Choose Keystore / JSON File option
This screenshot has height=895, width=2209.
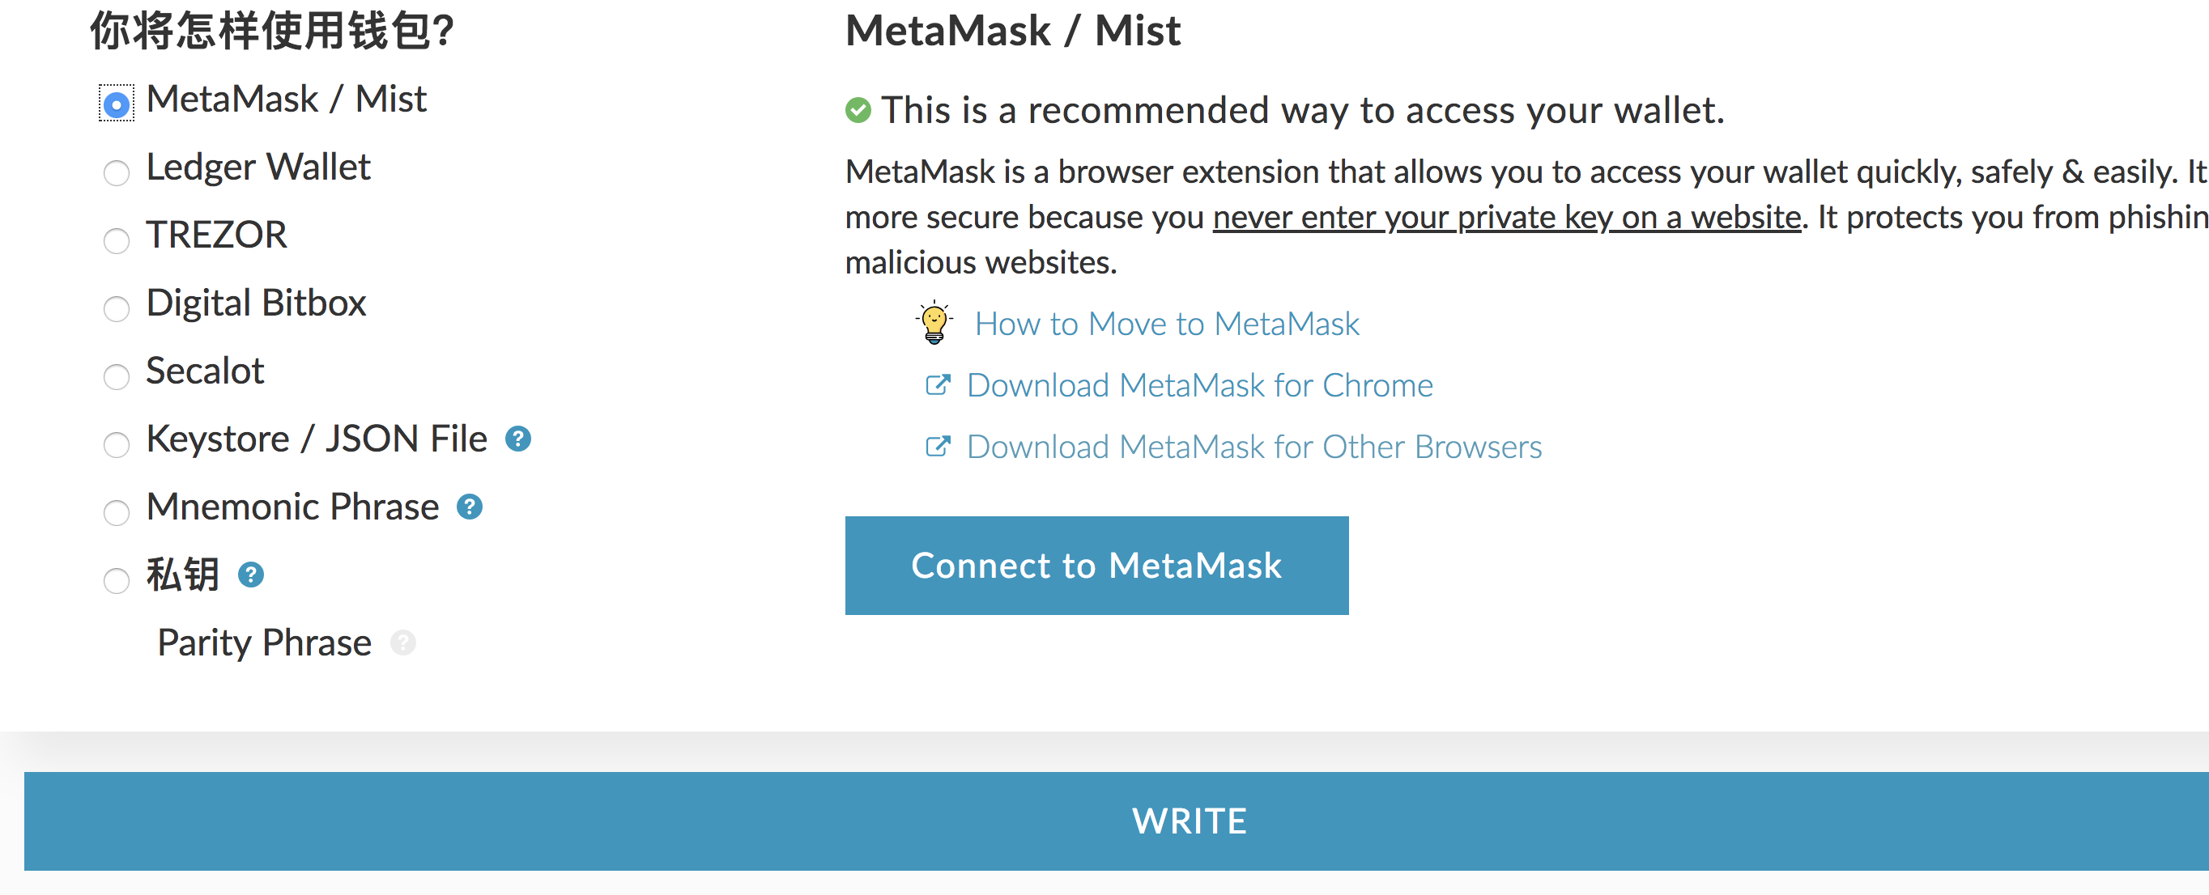[117, 445]
